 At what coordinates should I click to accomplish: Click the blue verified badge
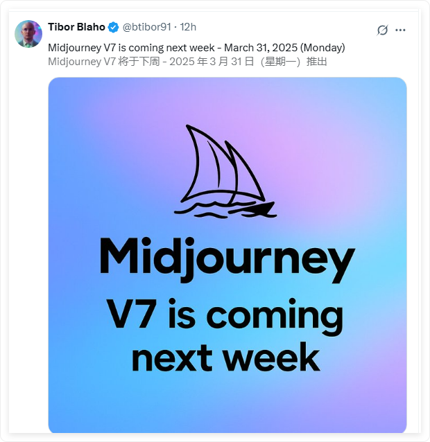[x=114, y=27]
